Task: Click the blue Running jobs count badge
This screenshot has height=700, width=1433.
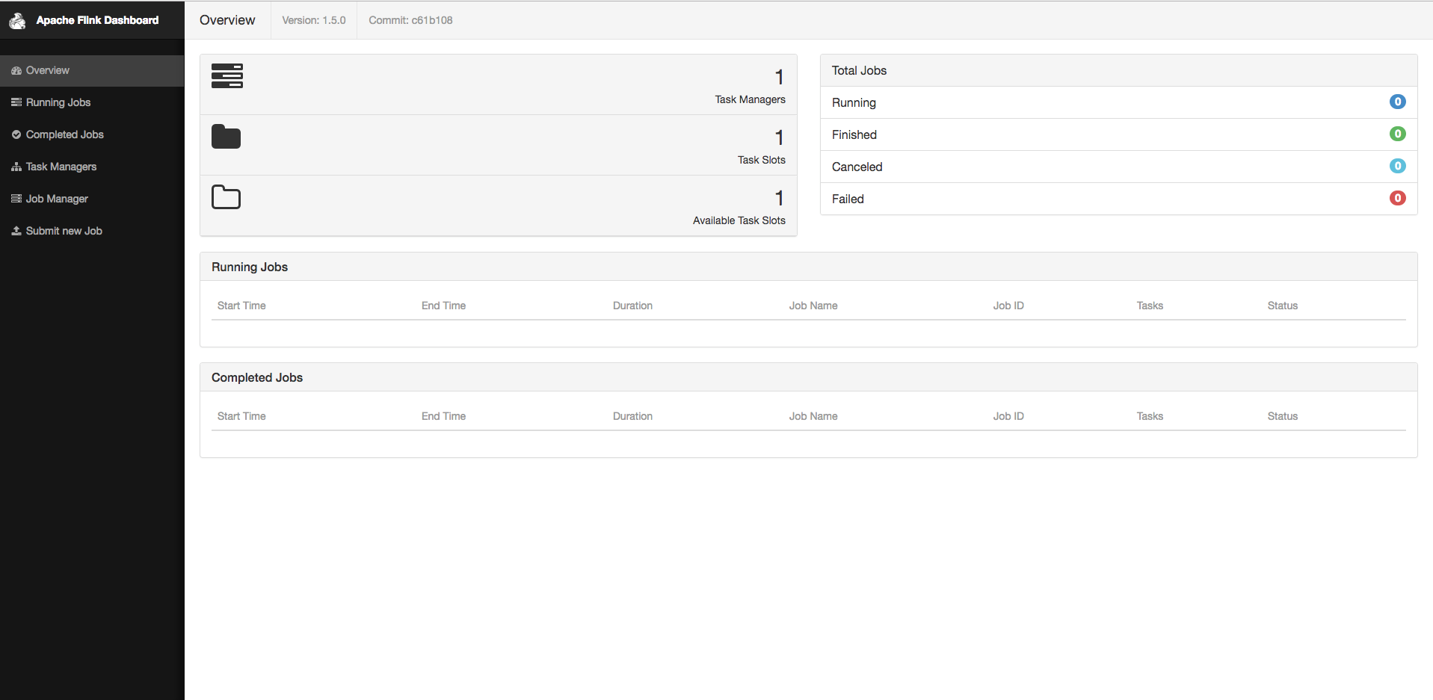Action: [x=1397, y=102]
